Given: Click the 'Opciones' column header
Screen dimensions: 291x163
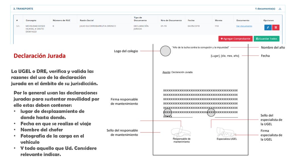Looking at the screenshot, I should click(269, 20).
